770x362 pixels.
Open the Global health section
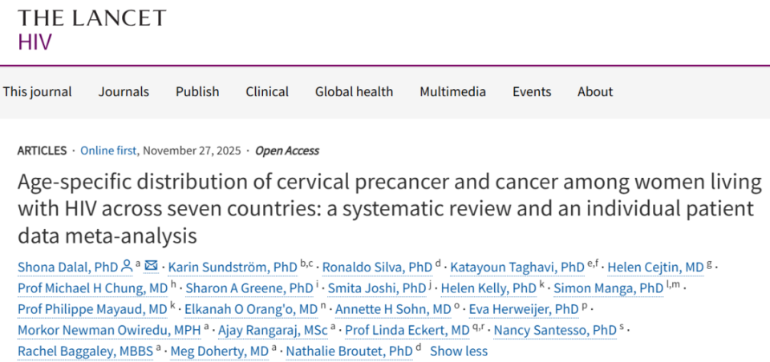354,91
